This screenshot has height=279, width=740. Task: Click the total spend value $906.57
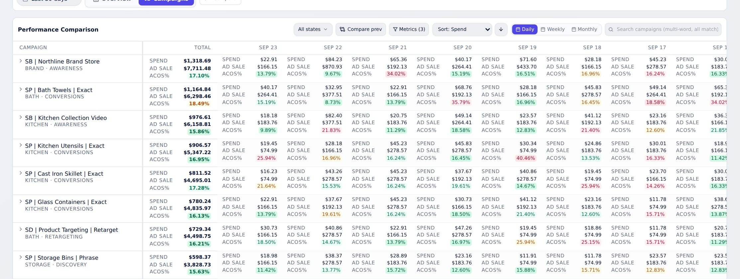(x=200, y=145)
